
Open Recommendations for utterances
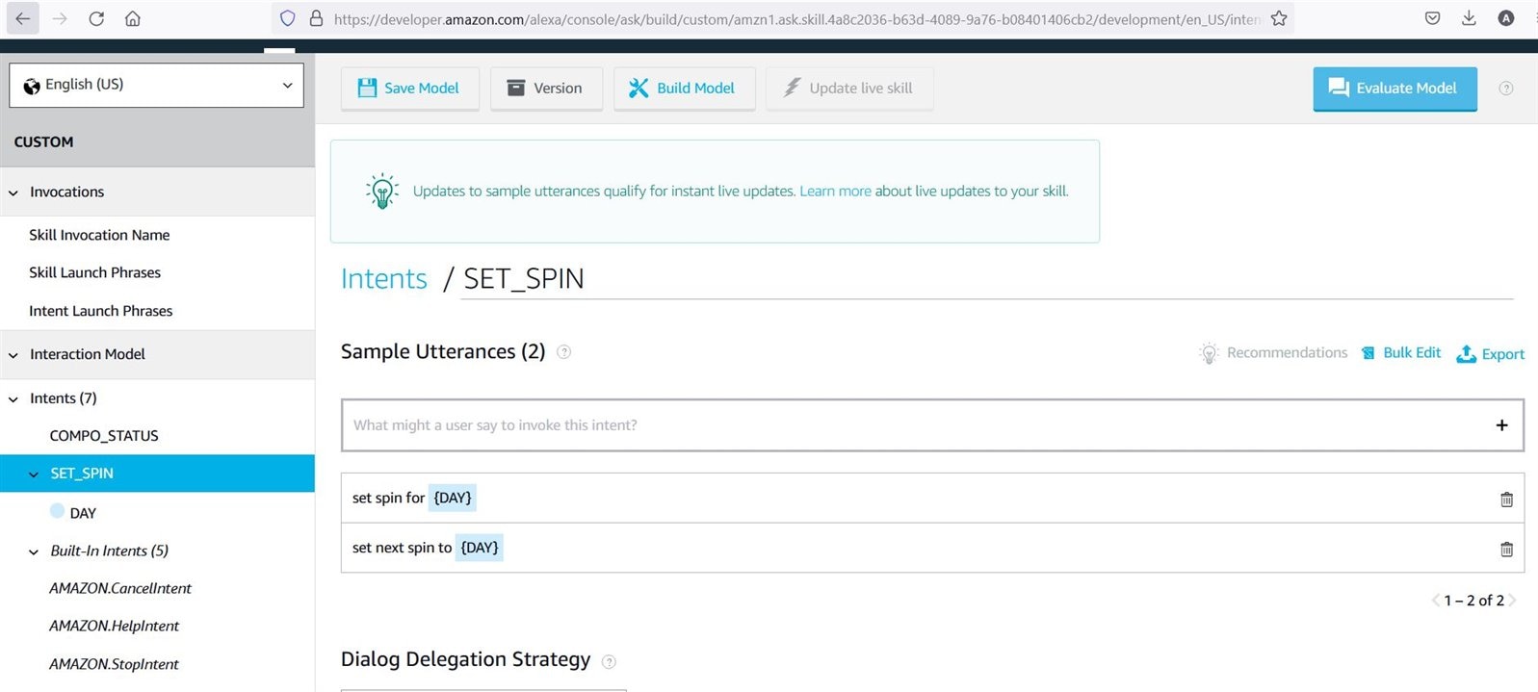pyautogui.click(x=1273, y=353)
